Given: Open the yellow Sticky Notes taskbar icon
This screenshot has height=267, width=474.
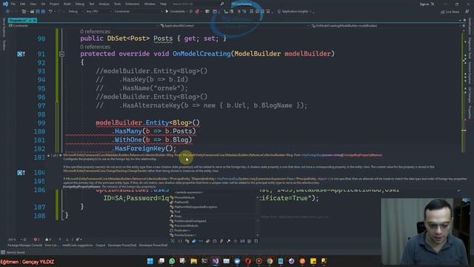Looking at the screenshot, I should pyautogui.click(x=313, y=261).
